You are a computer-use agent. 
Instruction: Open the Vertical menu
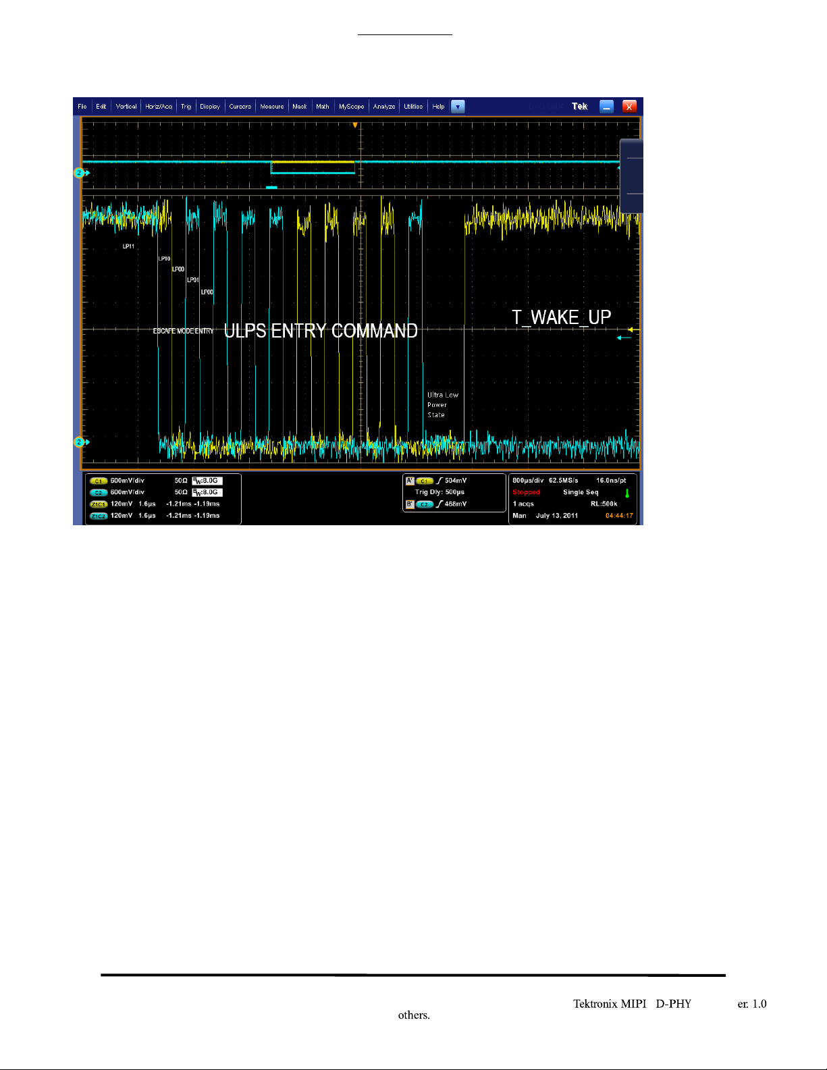click(x=126, y=107)
